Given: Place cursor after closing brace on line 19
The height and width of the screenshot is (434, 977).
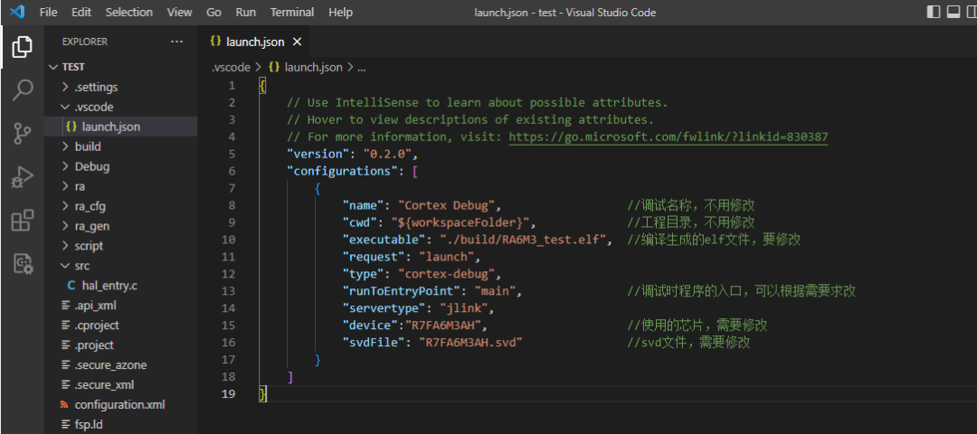Looking at the screenshot, I should tap(267, 393).
